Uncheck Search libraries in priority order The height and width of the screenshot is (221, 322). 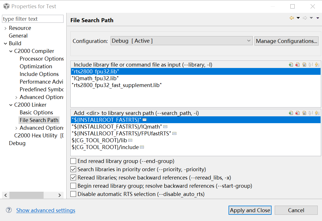73,170
